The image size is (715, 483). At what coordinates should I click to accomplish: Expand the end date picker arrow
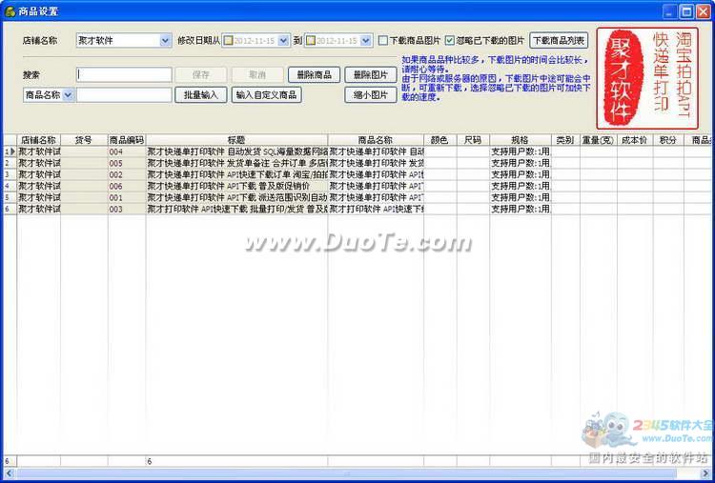pyautogui.click(x=366, y=41)
